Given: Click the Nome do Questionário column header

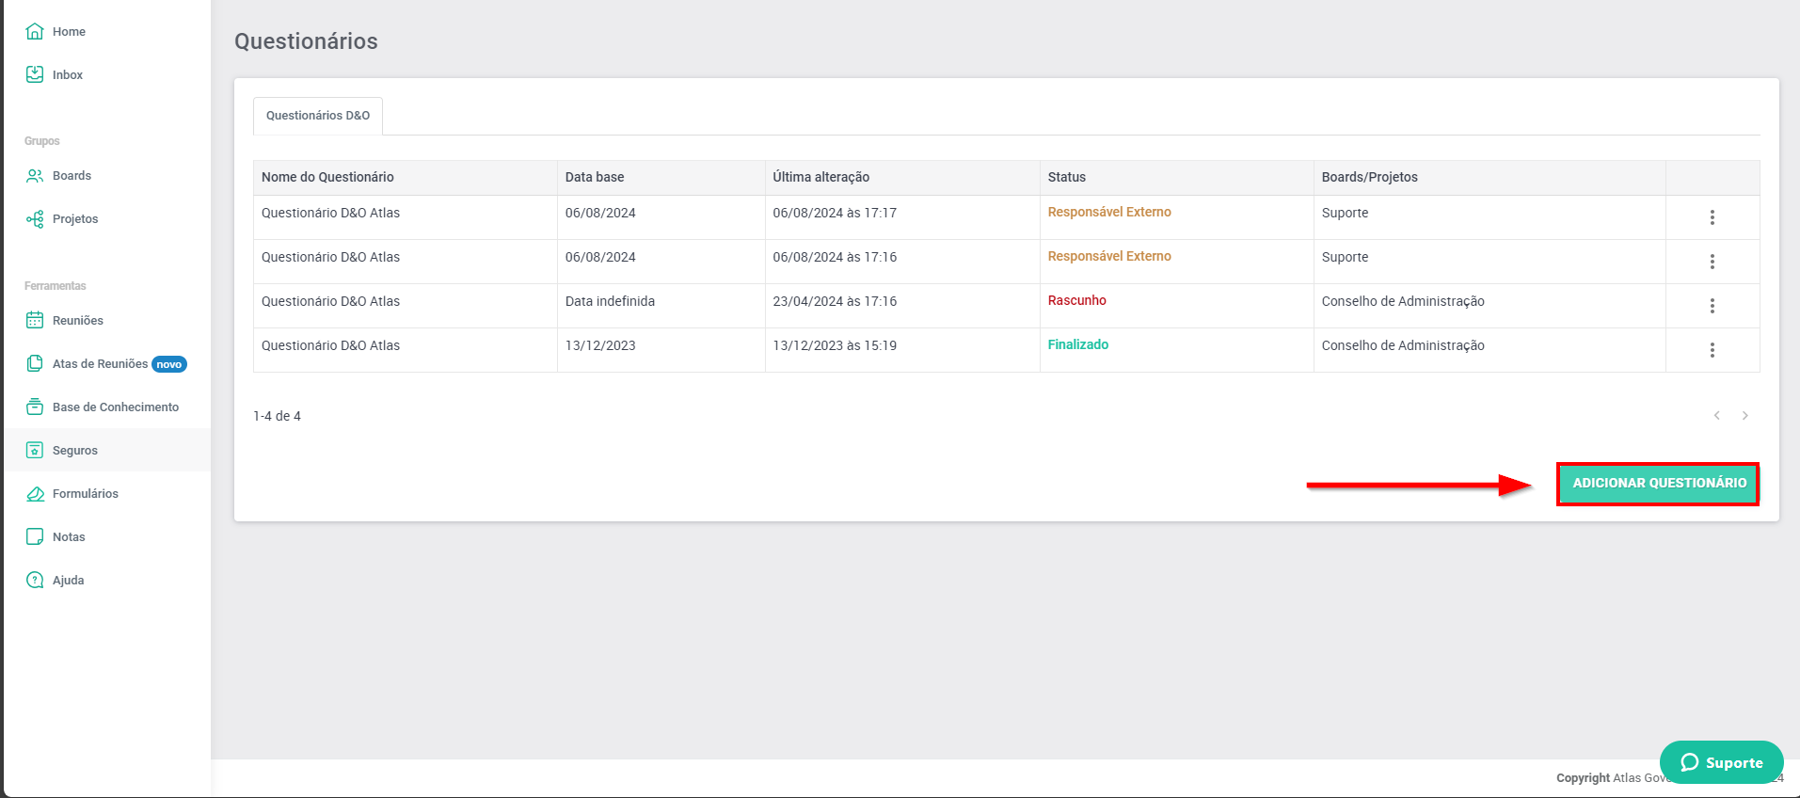Looking at the screenshot, I should point(327,177).
